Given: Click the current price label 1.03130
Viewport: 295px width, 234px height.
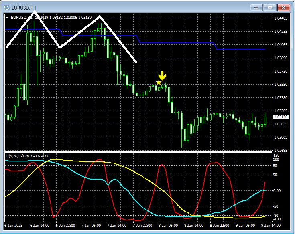Looking at the screenshot, I should point(281,117).
